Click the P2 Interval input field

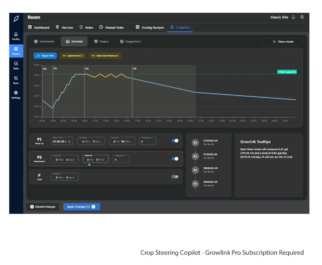[x=95, y=159]
